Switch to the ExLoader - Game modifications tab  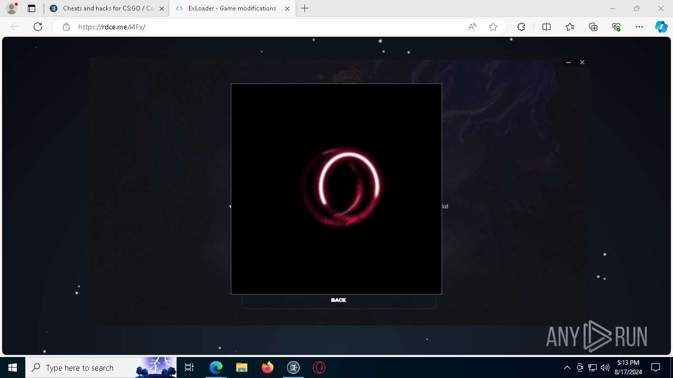(232, 8)
